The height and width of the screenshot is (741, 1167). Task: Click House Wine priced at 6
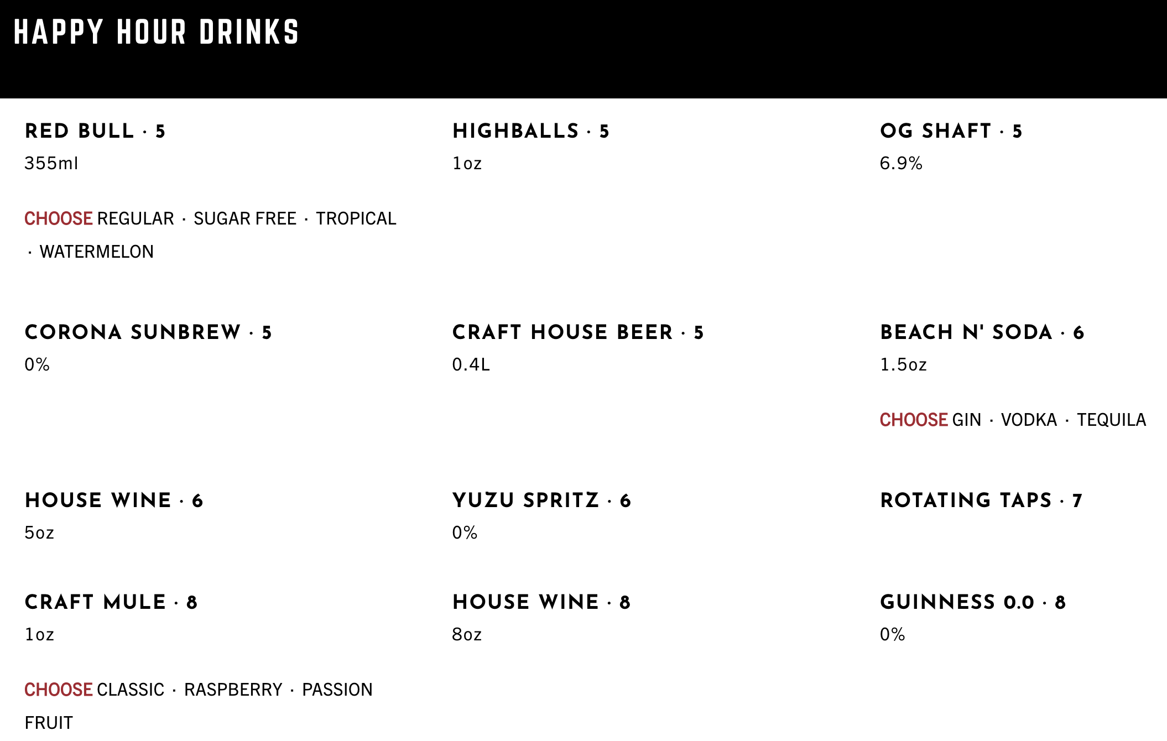coord(114,500)
